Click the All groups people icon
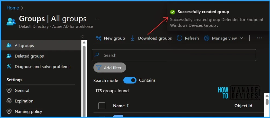Screen dimensions: 270x118 click(9, 45)
